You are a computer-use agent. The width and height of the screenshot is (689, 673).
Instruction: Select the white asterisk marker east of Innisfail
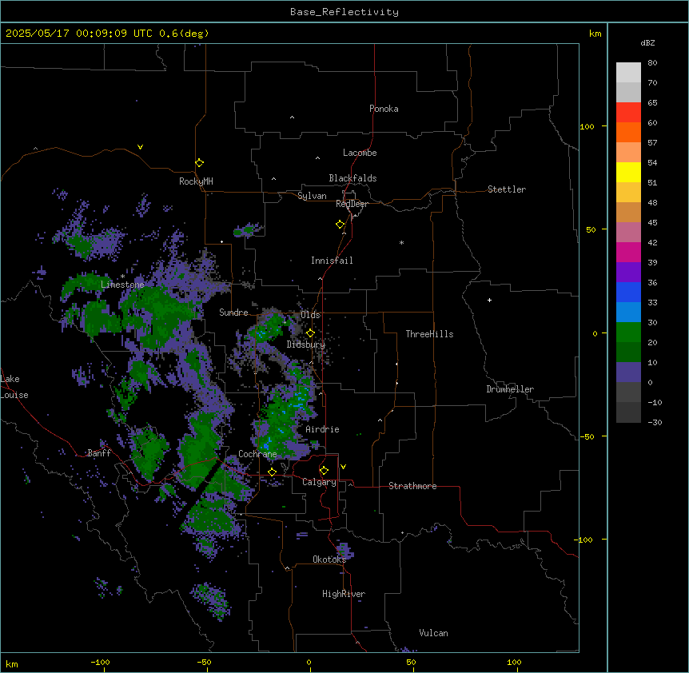[x=401, y=242]
